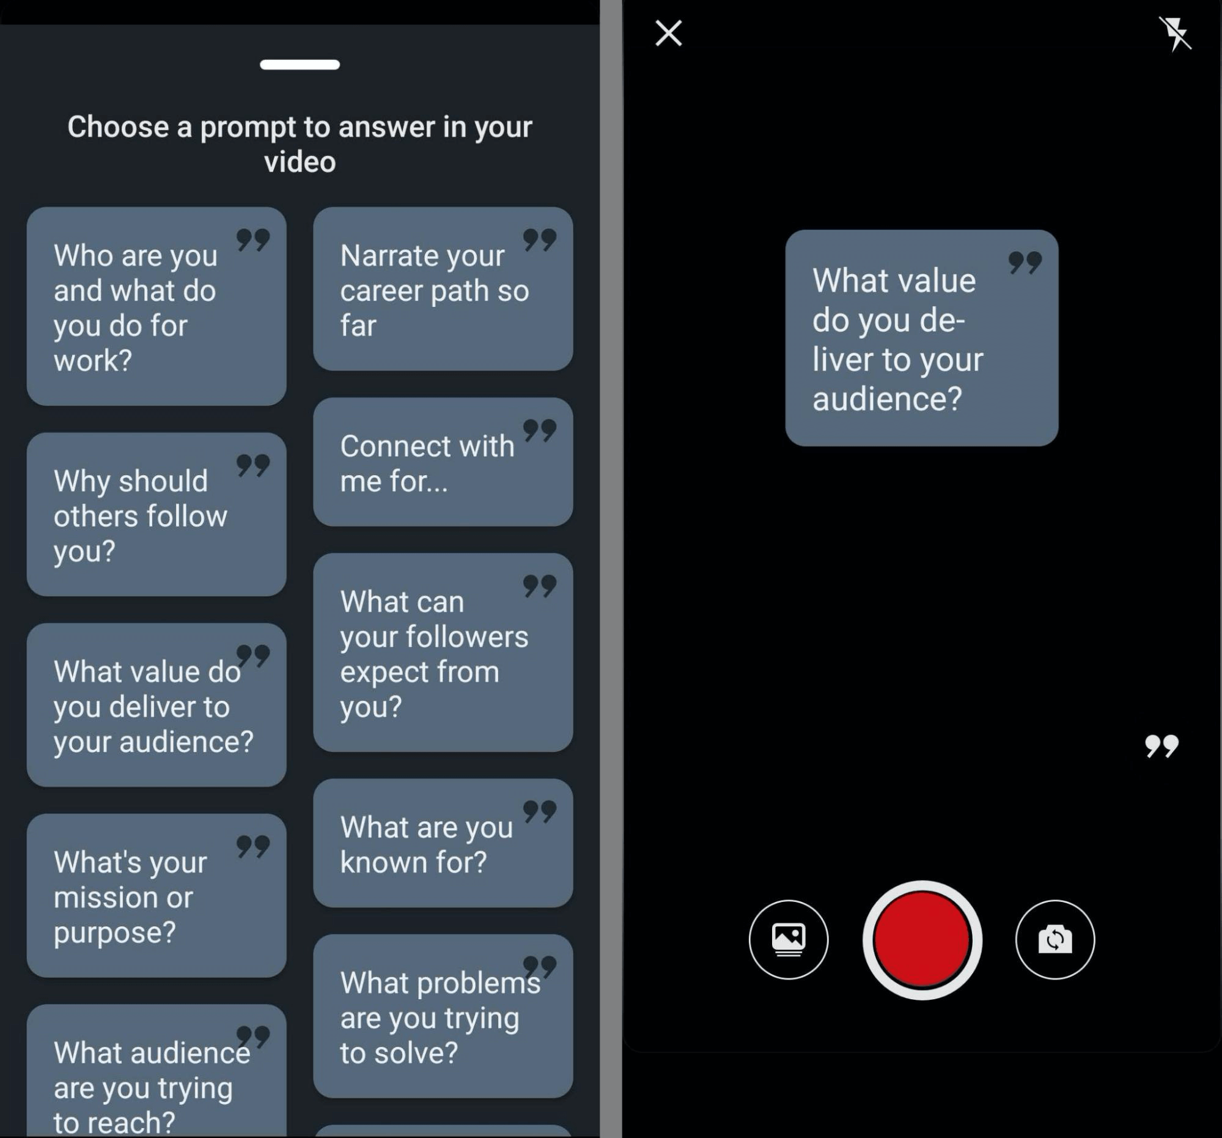Screen dimensions: 1222x1138
Task: Close the recording screen with X
Action: [x=668, y=32]
